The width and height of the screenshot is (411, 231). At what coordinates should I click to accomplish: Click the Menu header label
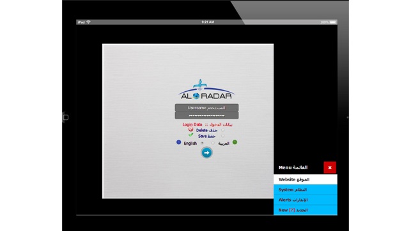[293, 167]
